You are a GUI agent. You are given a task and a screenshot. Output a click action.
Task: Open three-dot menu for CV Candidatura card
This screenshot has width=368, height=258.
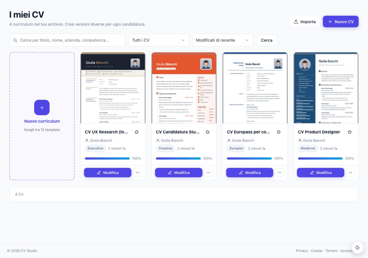pyautogui.click(x=209, y=172)
